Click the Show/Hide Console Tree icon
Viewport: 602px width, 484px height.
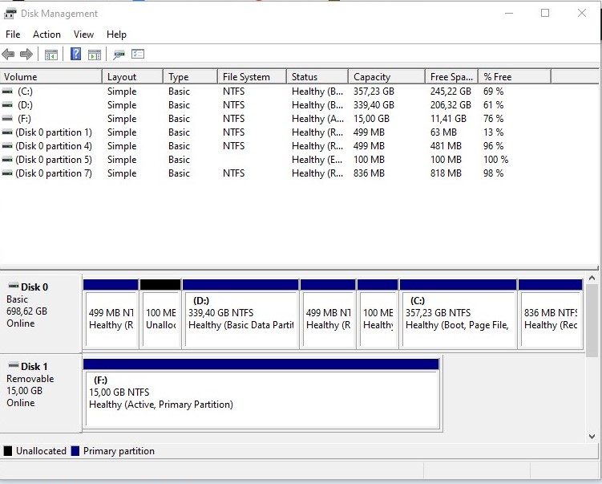click(x=51, y=55)
